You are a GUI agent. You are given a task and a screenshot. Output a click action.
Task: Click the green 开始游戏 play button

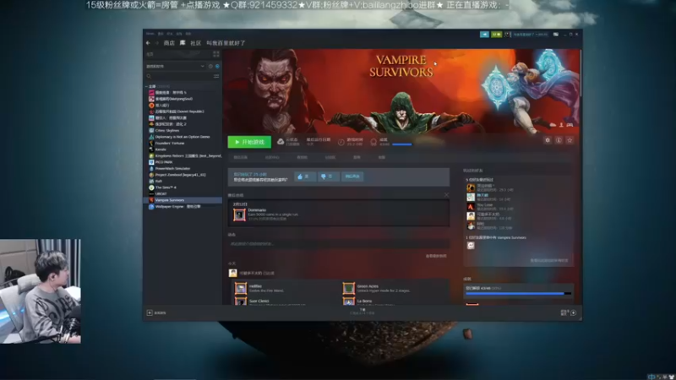click(x=249, y=142)
